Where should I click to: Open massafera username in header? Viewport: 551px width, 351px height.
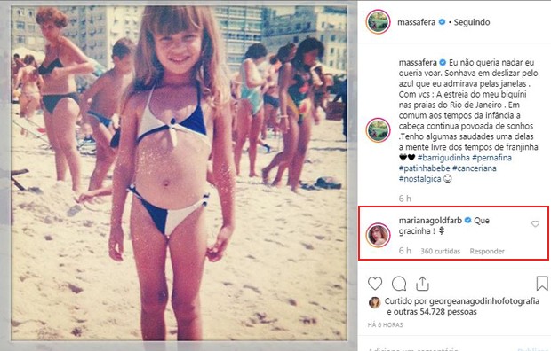coord(416,22)
